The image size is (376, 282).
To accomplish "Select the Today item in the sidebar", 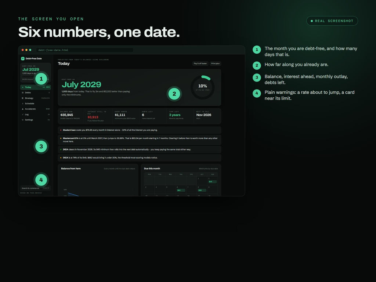I will [36, 87].
